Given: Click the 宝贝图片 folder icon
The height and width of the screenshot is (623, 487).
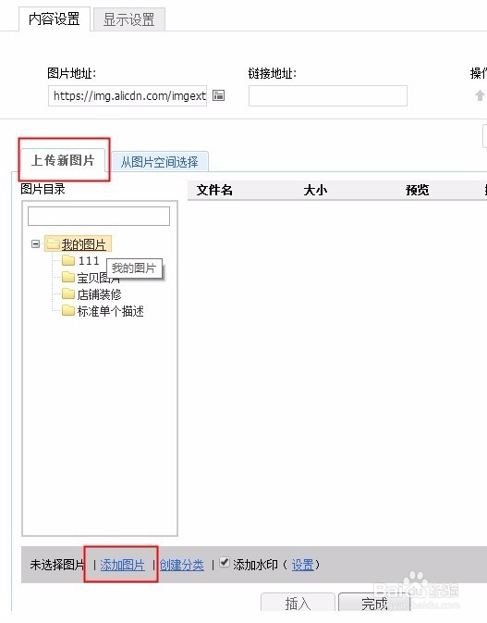Looking at the screenshot, I should [68, 277].
